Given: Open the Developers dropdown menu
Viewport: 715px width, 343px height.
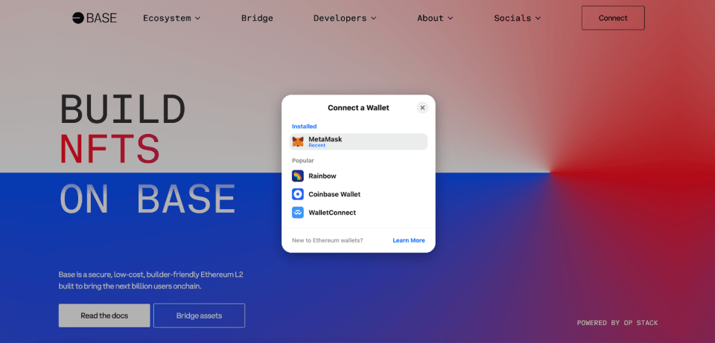Looking at the screenshot, I should click(345, 18).
